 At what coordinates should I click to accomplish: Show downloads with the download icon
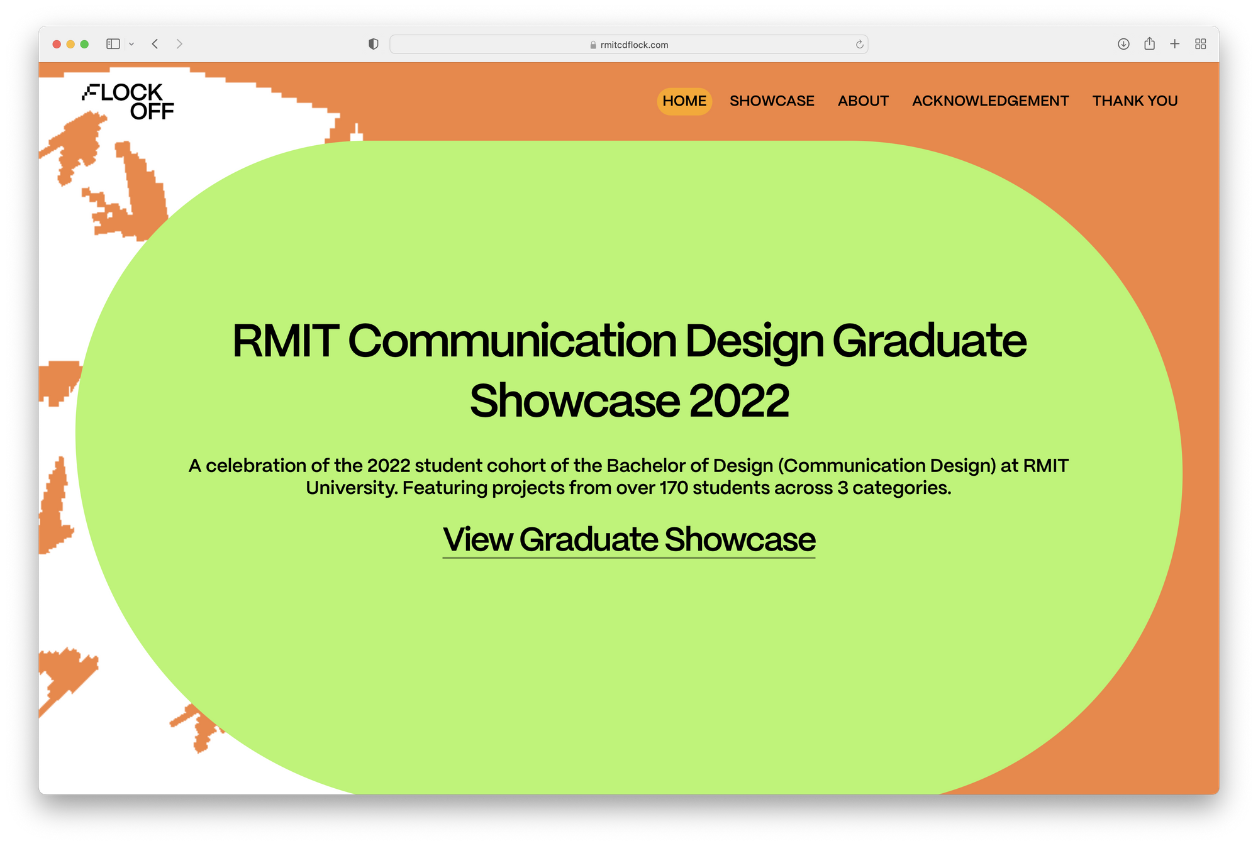(x=1123, y=44)
